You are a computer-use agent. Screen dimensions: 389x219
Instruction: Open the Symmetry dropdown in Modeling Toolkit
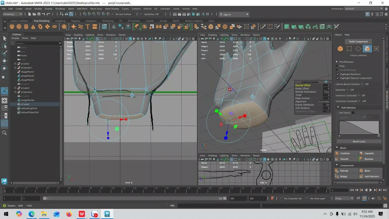point(347,90)
